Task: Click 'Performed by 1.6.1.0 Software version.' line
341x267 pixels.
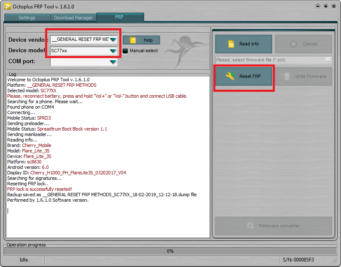Action: [48, 200]
